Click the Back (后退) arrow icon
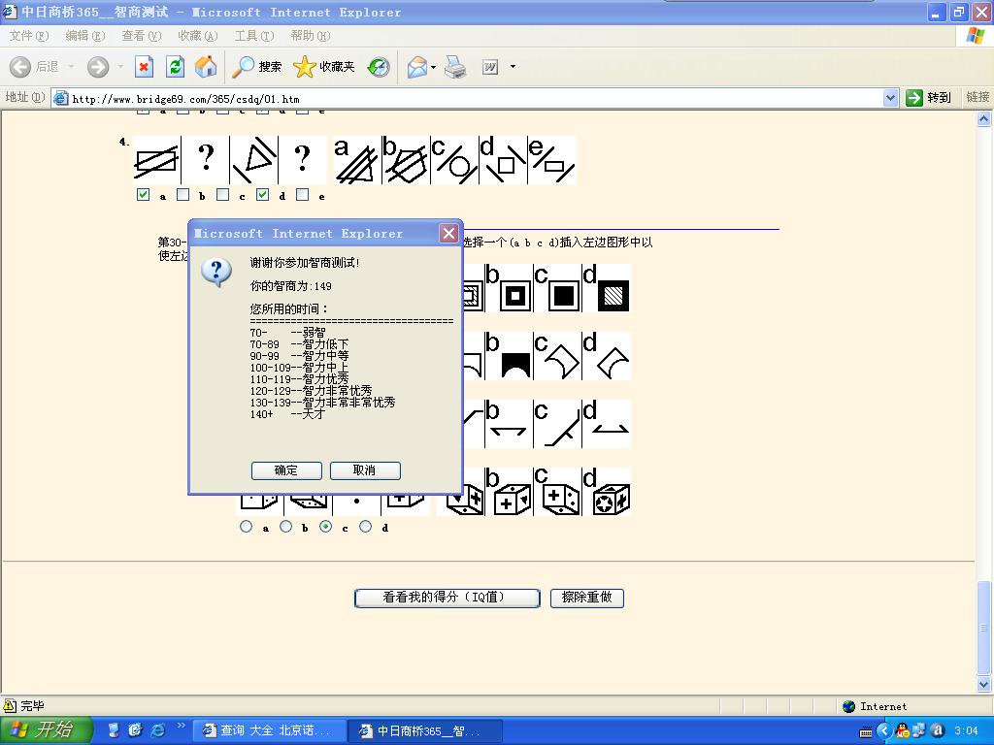The width and height of the screenshot is (994, 745). pyautogui.click(x=21, y=67)
